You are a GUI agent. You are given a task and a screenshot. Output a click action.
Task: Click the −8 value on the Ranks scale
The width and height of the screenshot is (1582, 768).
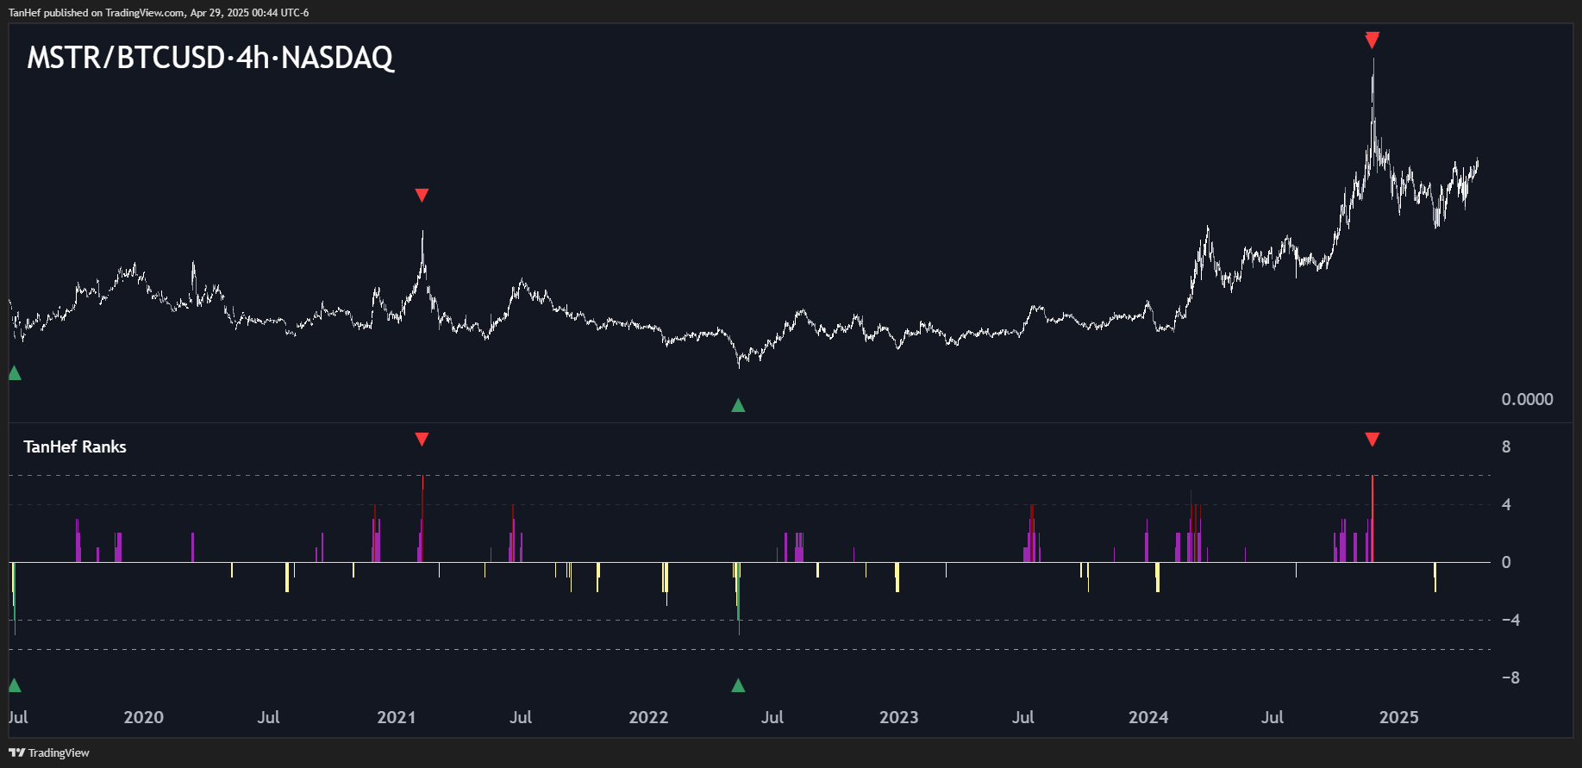1510,677
